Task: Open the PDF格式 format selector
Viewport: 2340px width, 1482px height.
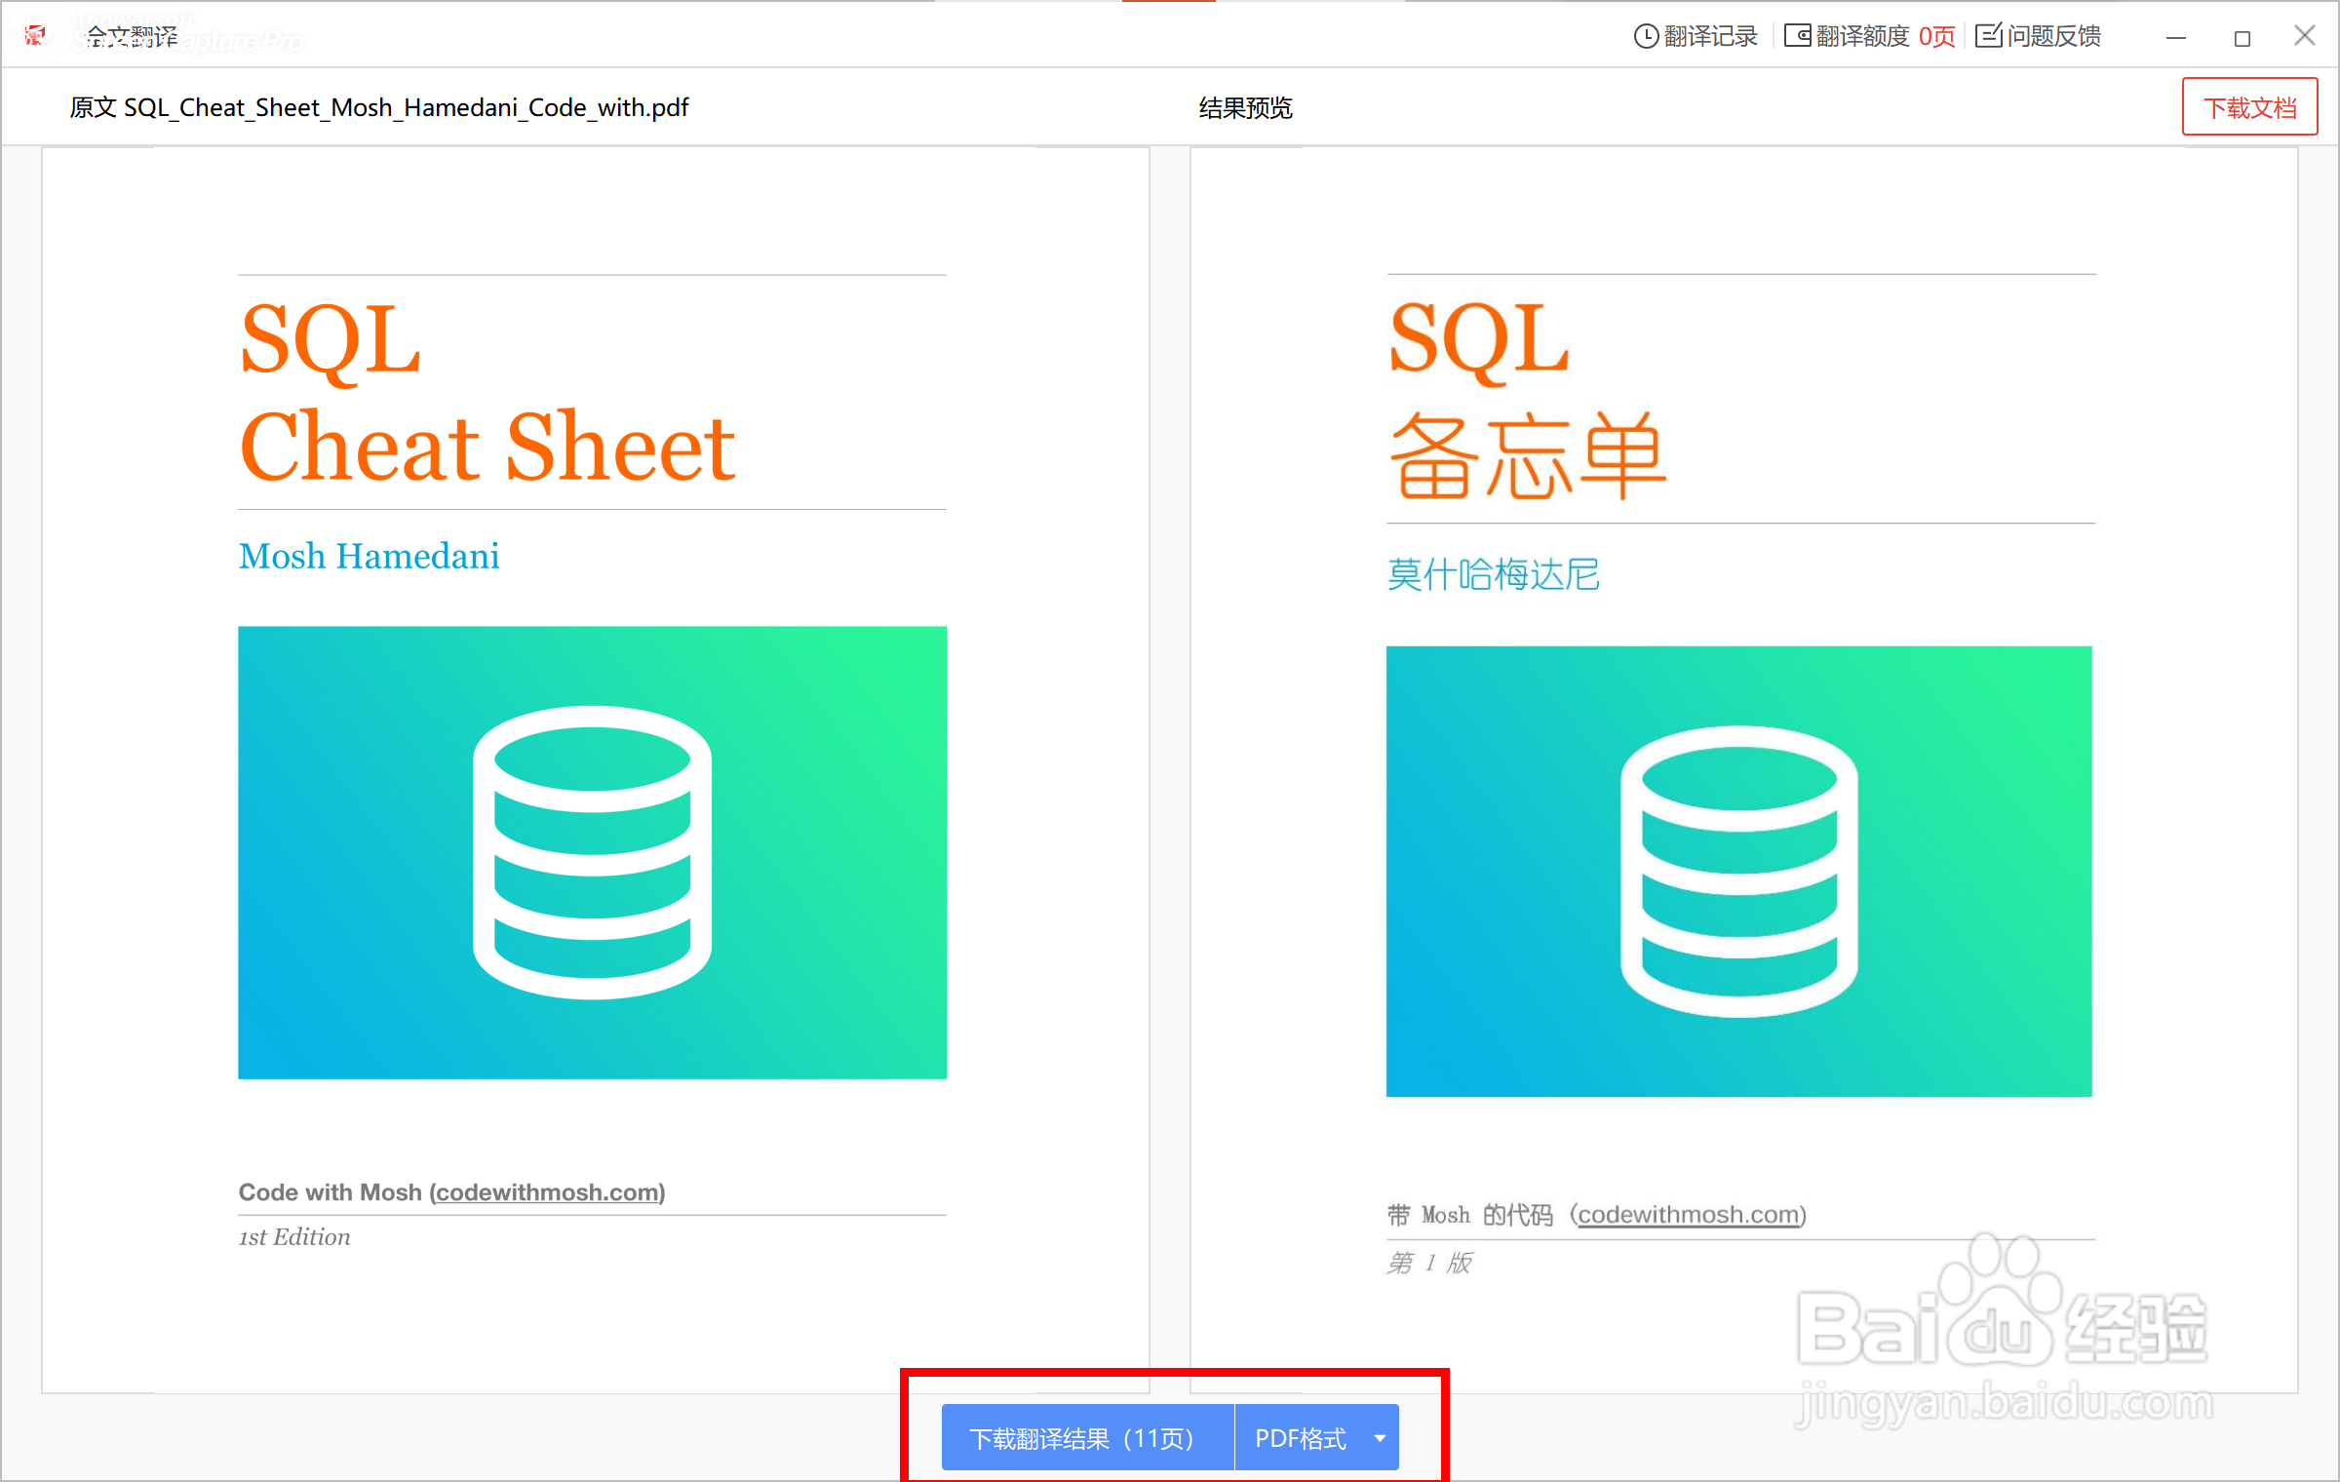Action: [x=1301, y=1437]
